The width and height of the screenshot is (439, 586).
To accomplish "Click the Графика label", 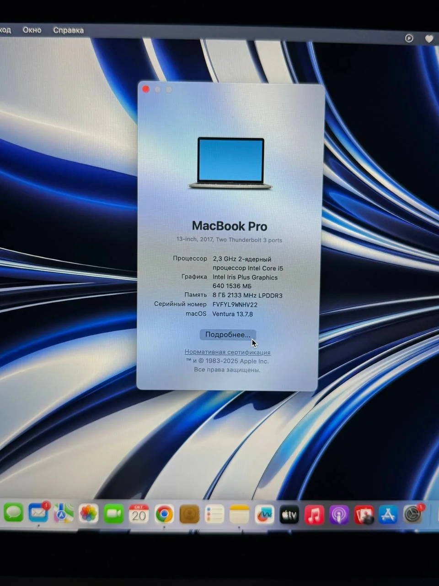I will (194, 277).
